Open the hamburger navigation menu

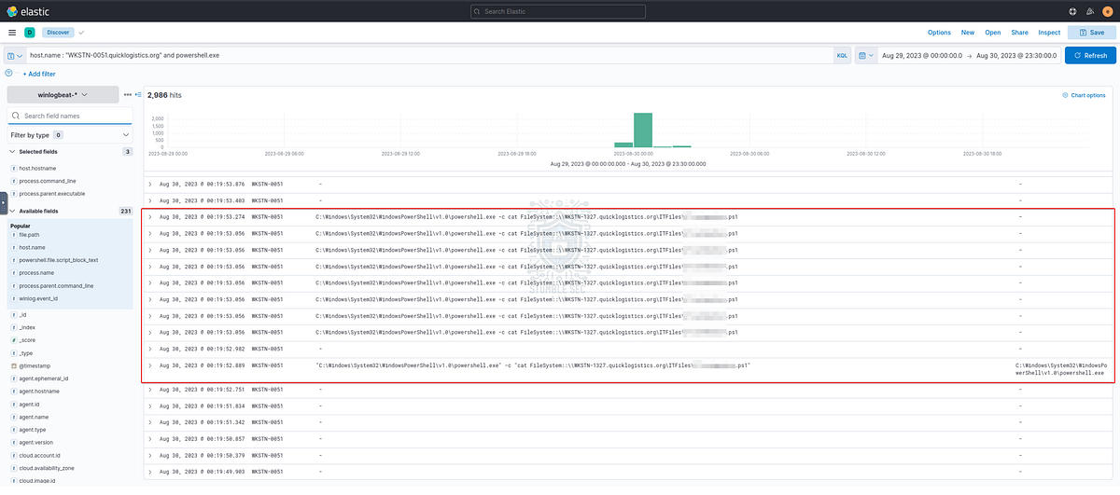(12, 32)
